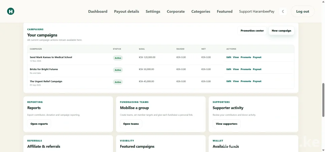Viewport: 325px width, 152px height.
Task: Click Open teams button
Action: [x=131, y=124]
